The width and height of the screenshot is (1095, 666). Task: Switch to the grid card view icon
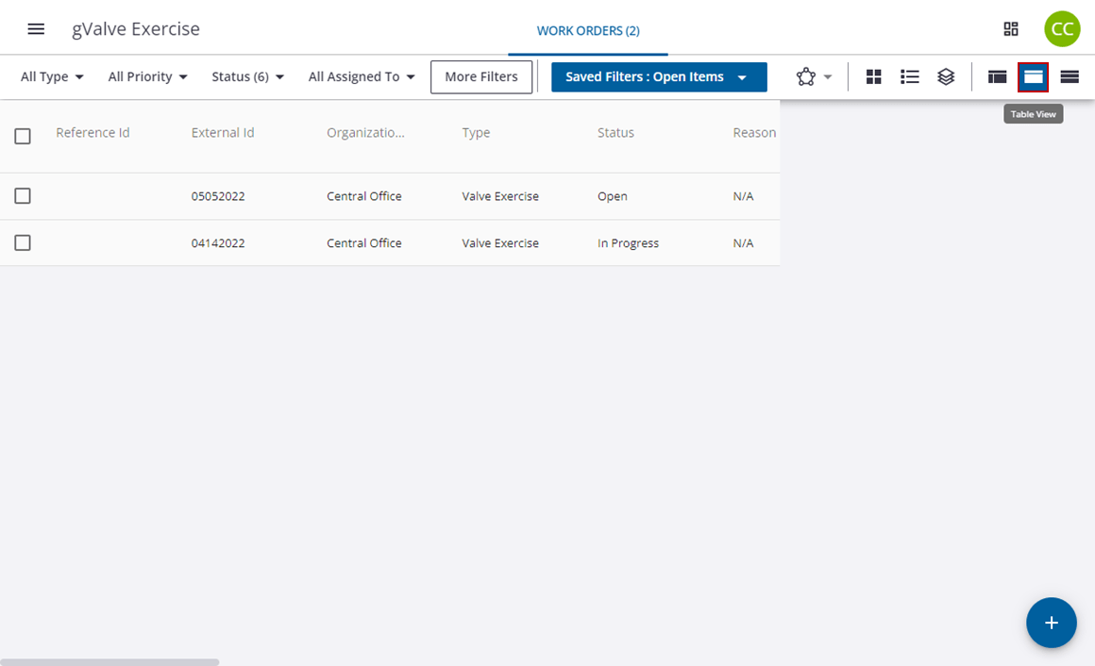tap(873, 76)
